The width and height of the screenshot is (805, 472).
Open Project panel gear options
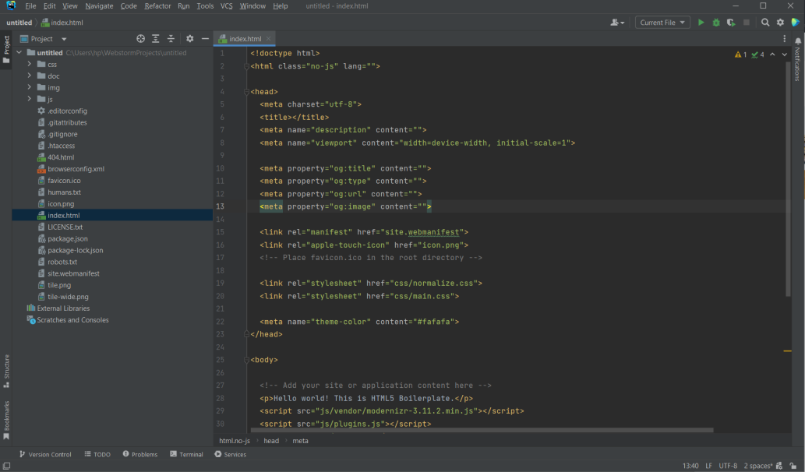(x=189, y=39)
